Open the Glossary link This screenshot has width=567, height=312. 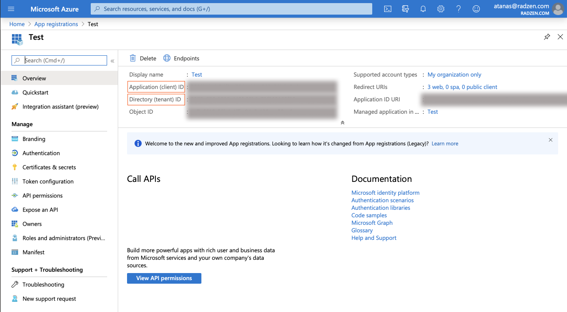pos(362,231)
